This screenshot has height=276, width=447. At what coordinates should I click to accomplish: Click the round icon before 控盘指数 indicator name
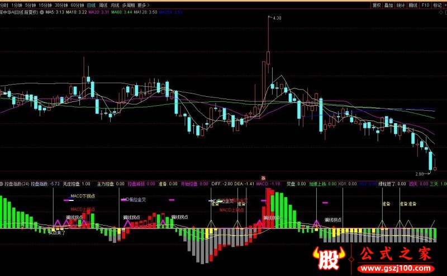pyautogui.click(x=2, y=183)
